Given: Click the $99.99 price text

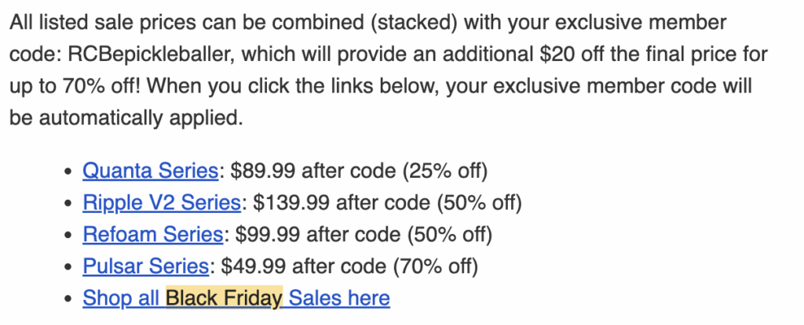Looking at the screenshot, I should click(x=267, y=234).
